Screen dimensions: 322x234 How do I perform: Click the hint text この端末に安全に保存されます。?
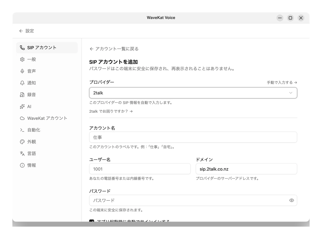(116, 210)
